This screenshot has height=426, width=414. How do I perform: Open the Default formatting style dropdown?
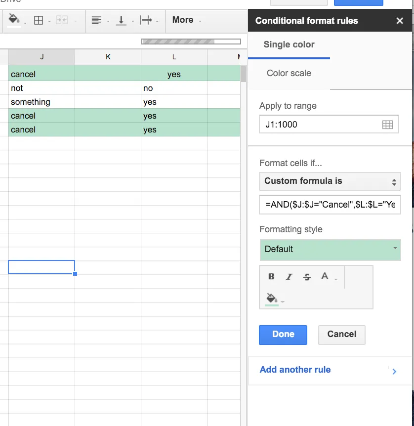tap(330, 249)
